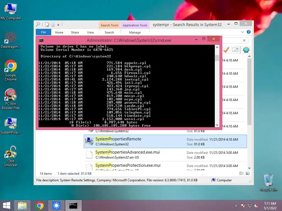Viewport: 282px width, 211px height.
Task: Select SystemPropertiesRemote search result
Action: coord(165,141)
